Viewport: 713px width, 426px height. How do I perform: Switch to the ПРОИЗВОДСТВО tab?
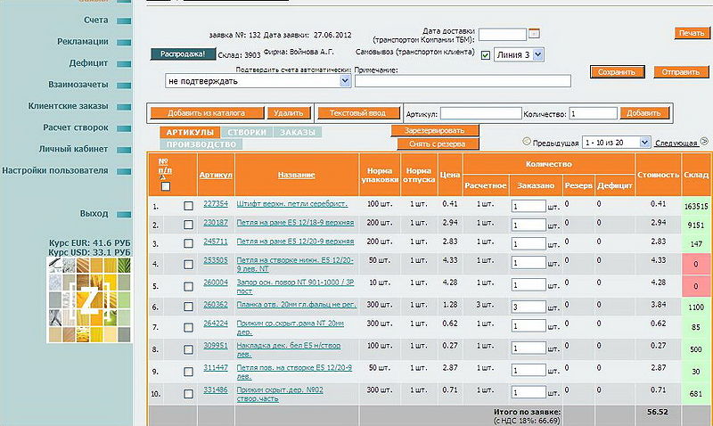[x=201, y=143]
